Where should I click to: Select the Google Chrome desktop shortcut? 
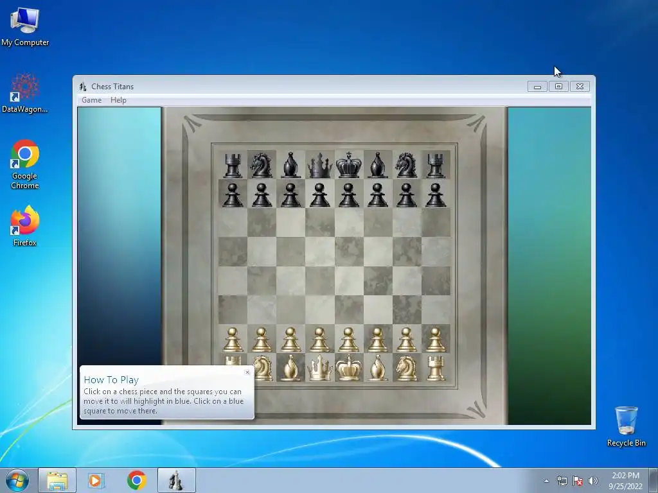tap(25, 164)
